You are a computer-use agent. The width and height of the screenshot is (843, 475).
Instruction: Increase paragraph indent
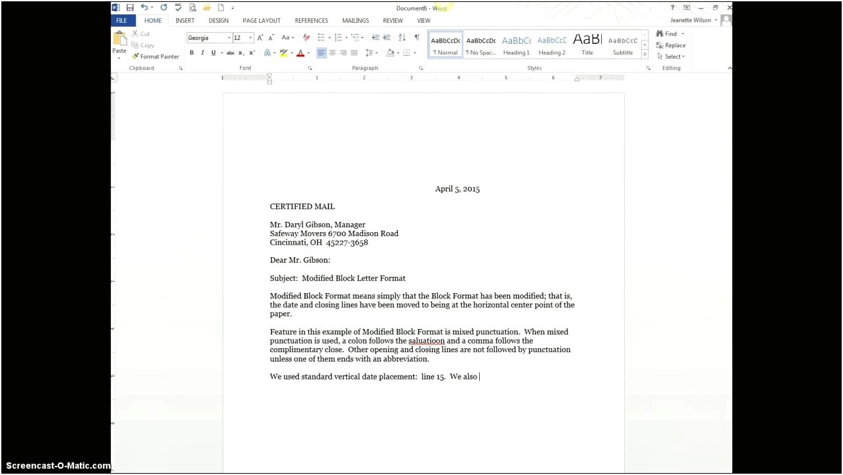coord(387,38)
